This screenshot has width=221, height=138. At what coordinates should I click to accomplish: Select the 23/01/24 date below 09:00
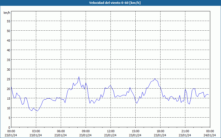click(85, 135)
